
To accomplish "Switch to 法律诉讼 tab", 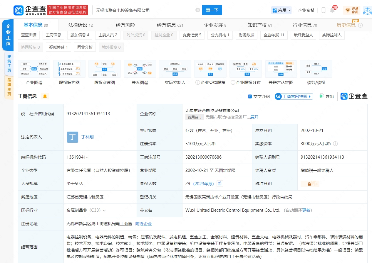I will pyautogui.click(x=81, y=25).
